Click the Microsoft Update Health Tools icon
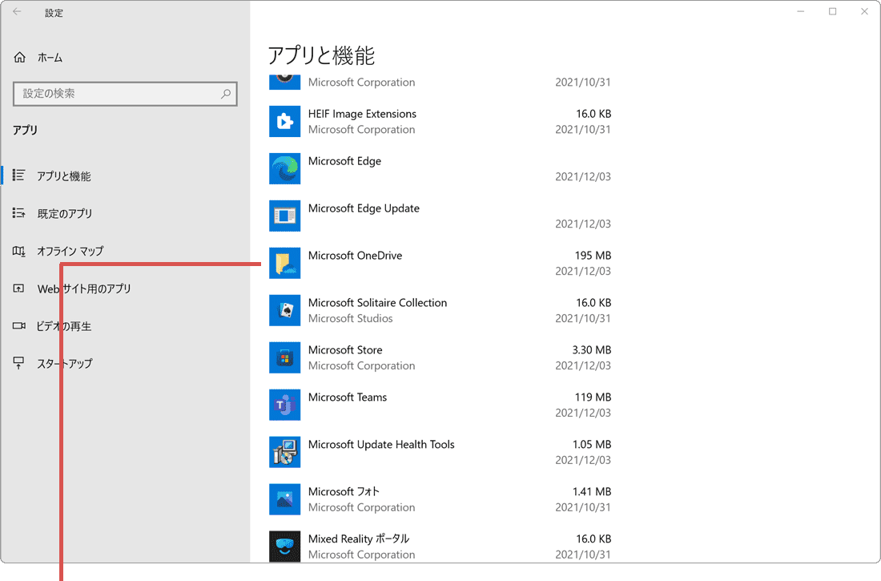The height and width of the screenshot is (581, 881). point(285,452)
